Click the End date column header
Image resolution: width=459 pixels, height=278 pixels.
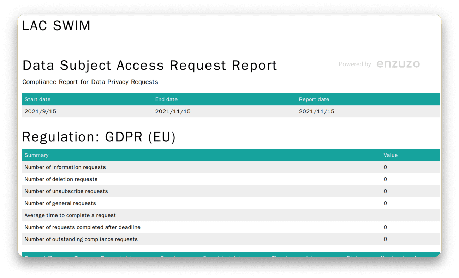[x=166, y=99]
